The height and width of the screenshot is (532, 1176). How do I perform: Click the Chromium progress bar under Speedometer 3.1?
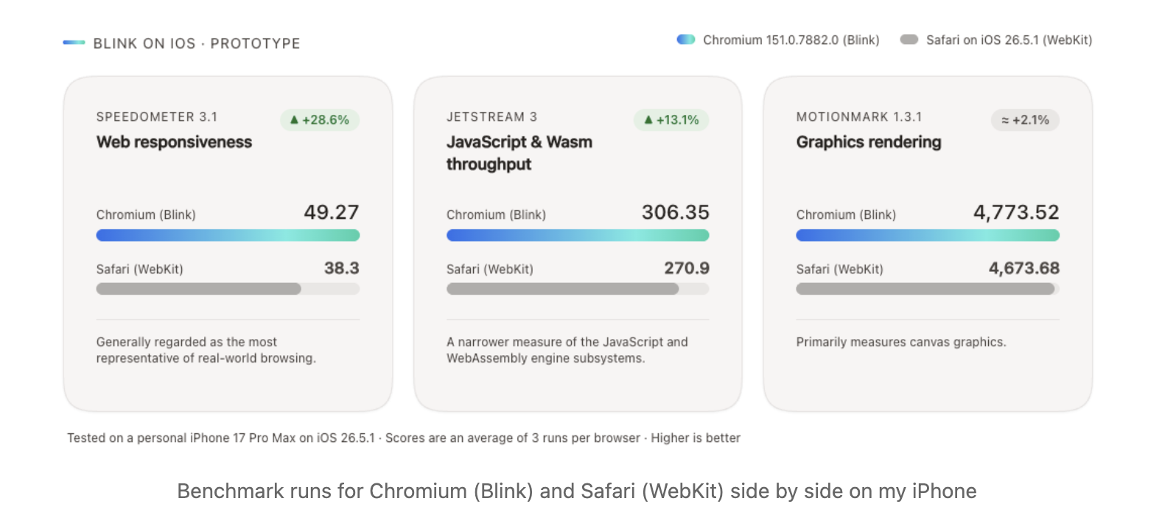coord(228,236)
